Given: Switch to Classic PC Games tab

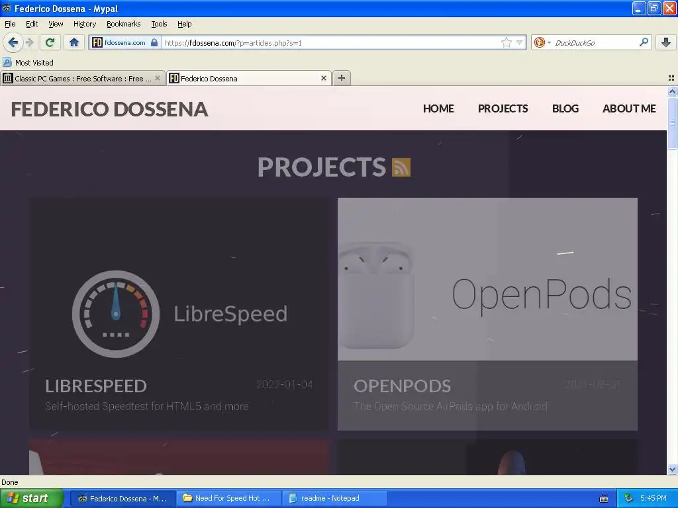Looking at the screenshot, I should tap(83, 78).
